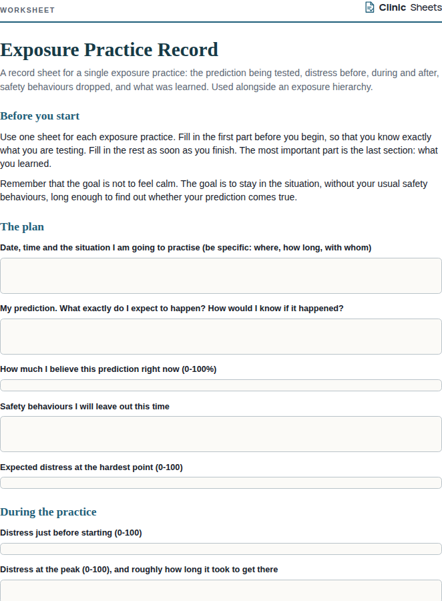Select the Exposure Practice Record title

109,50
